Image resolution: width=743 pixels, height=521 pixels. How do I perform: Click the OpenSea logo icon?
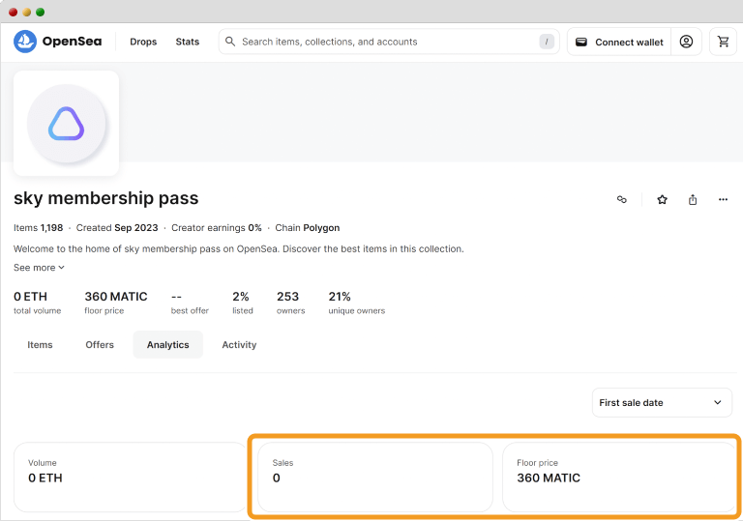coord(25,42)
